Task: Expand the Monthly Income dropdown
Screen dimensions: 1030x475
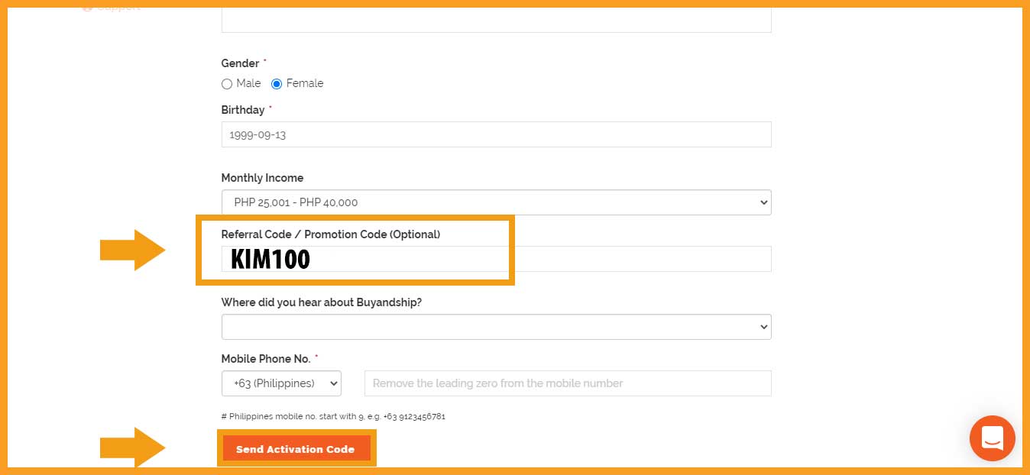Action: [496, 202]
